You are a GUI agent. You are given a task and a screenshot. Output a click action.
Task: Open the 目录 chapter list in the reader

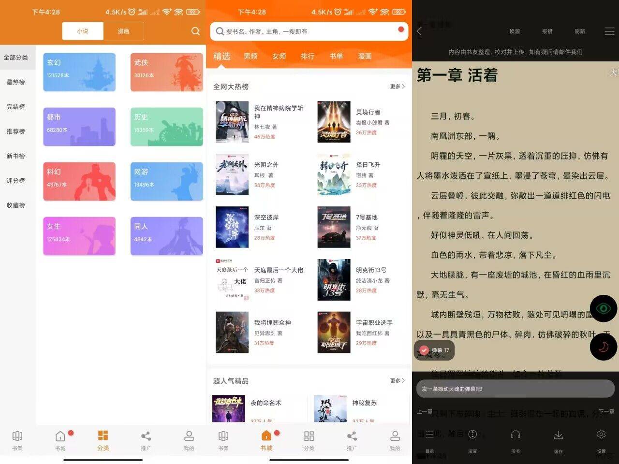click(x=429, y=440)
